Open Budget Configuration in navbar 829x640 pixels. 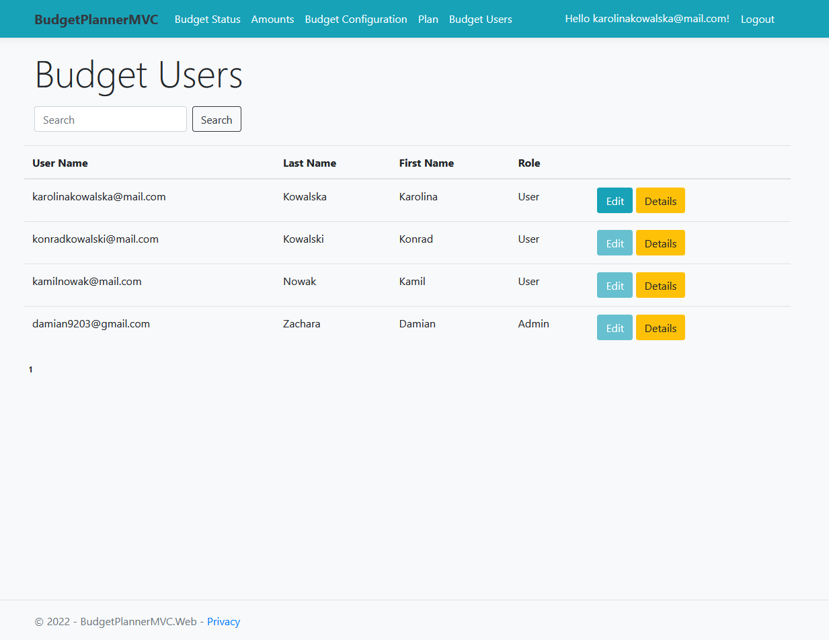(x=356, y=19)
